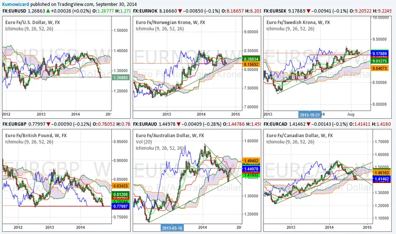Viewport: 396px width, 234px height.
Task: Click the orange 1.49402 price tag
Action: pos(251,161)
